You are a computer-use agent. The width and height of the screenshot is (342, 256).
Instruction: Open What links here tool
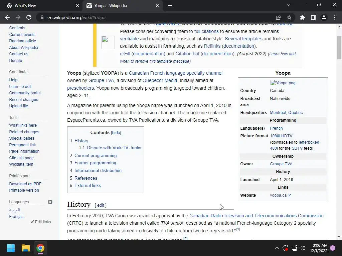pyautogui.click(x=23, y=125)
